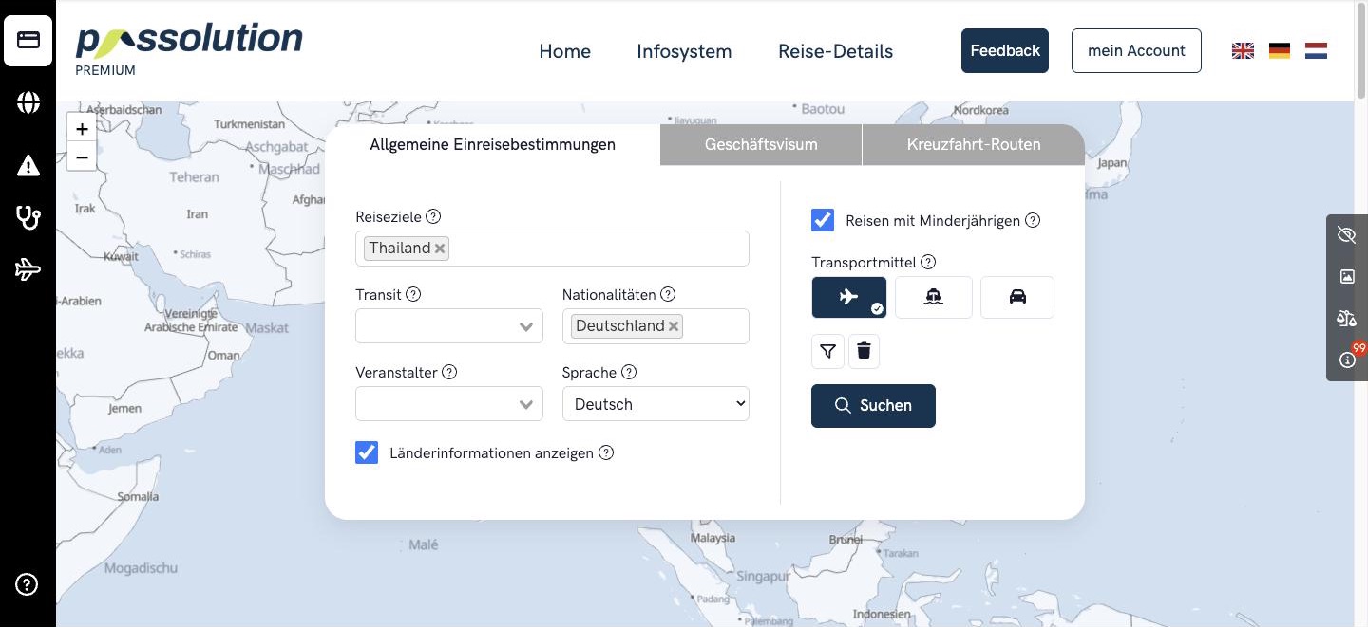Switch language to Dutch flag
1368x627 pixels.
(x=1316, y=51)
